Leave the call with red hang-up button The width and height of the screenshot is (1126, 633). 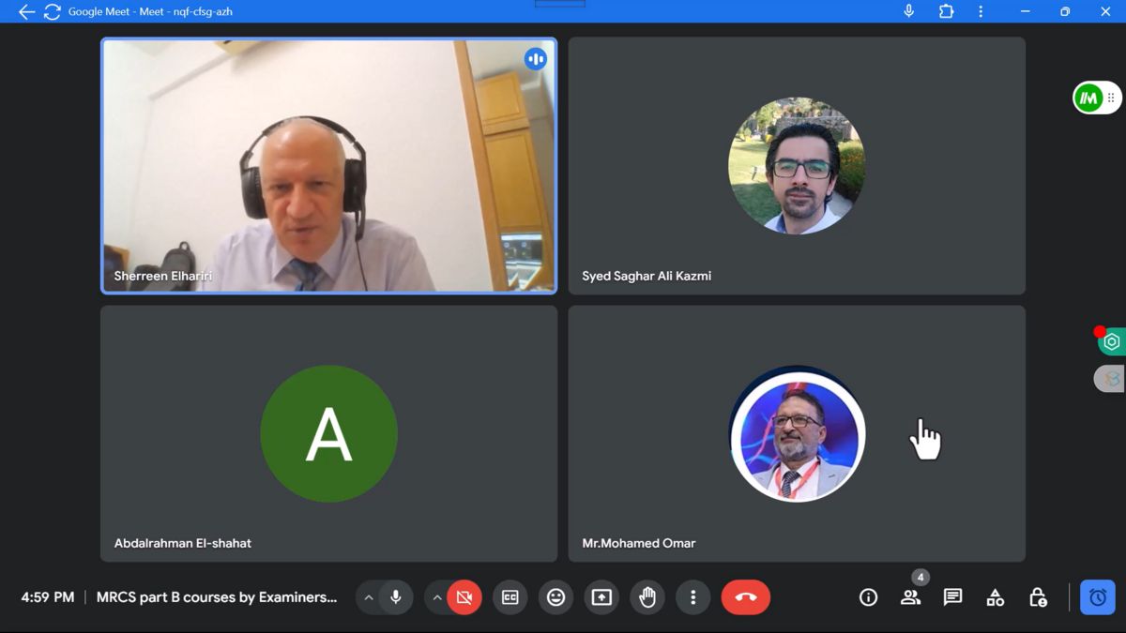pyautogui.click(x=746, y=597)
